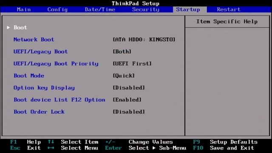Select the Network Boot setting label
The image size is (272, 153).
[34, 40]
